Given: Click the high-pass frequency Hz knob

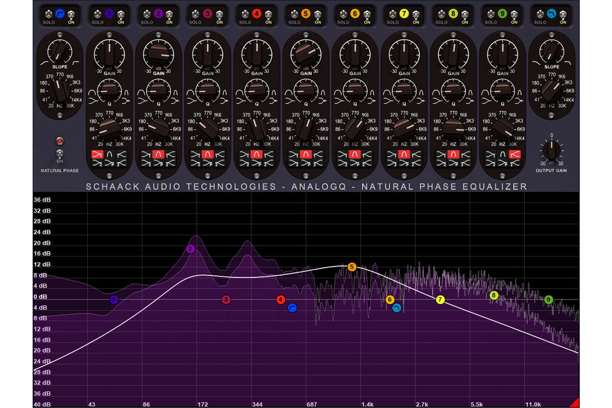Looking at the screenshot, I should pyautogui.click(x=60, y=92).
